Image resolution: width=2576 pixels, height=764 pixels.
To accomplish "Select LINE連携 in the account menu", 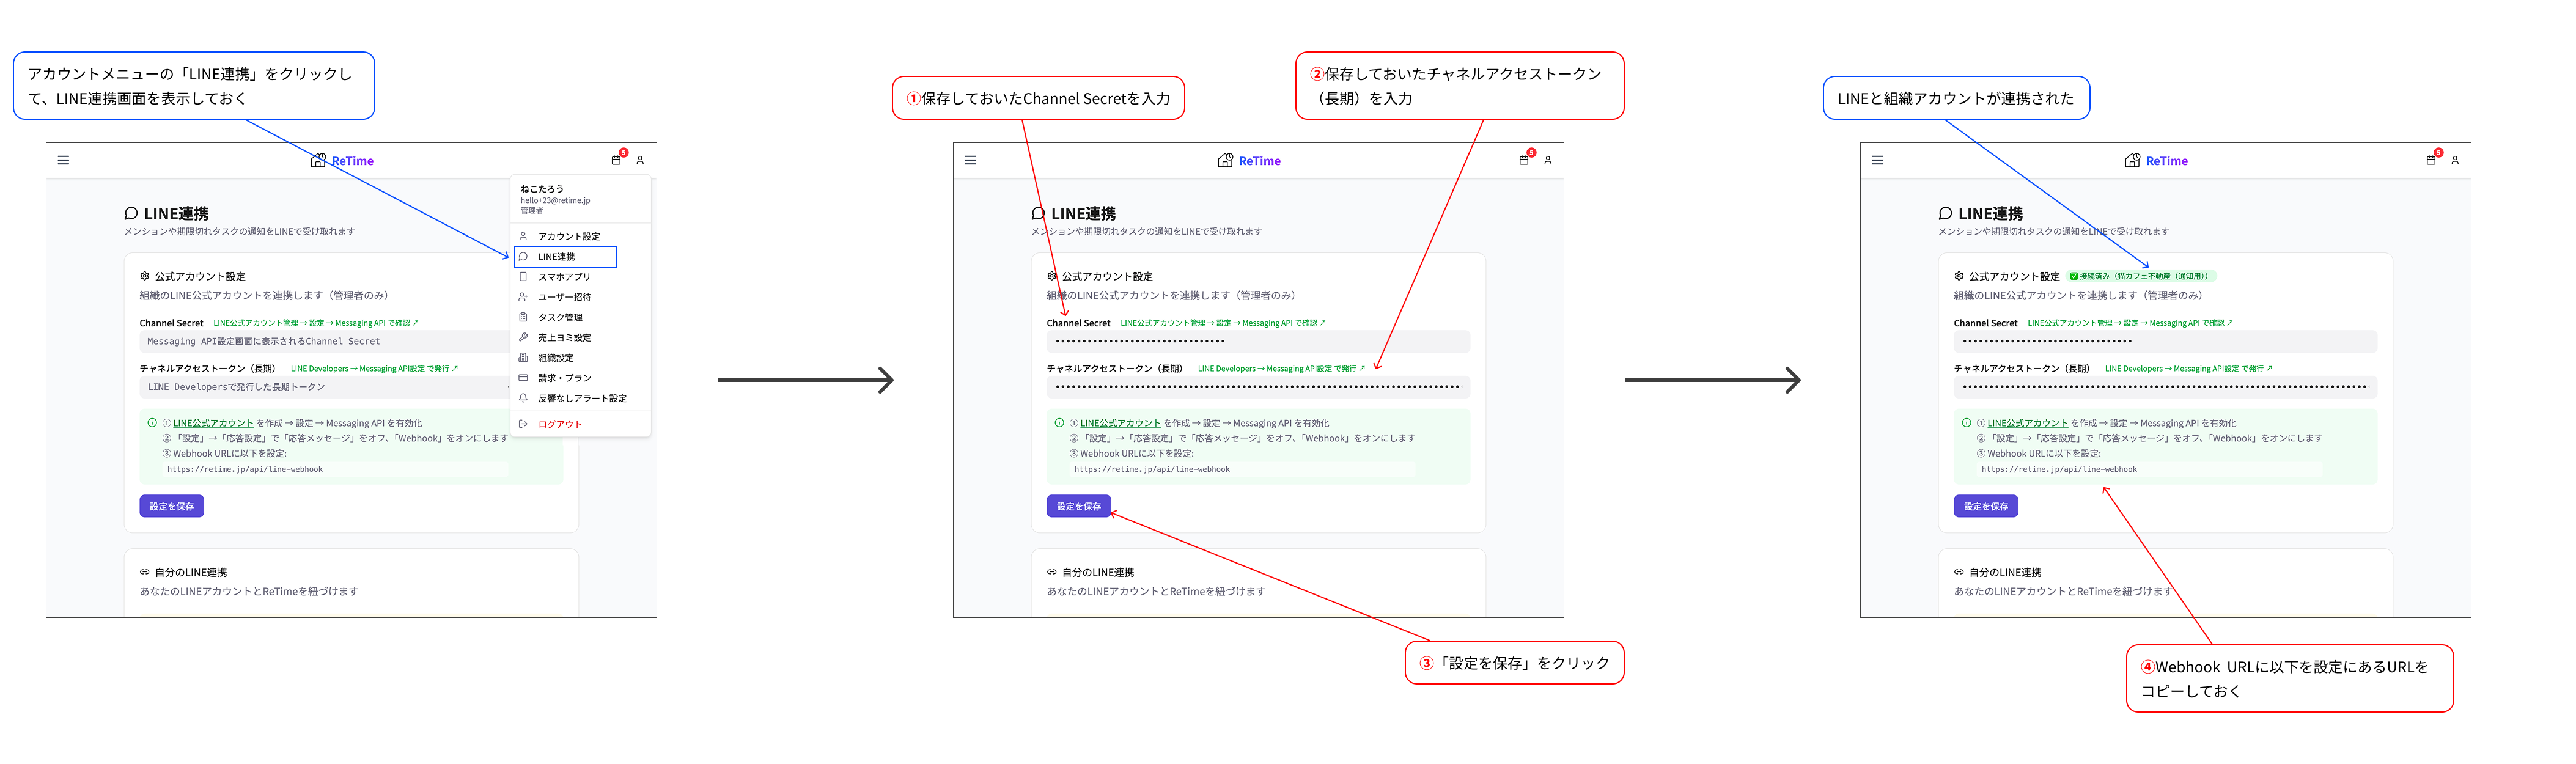I will click(x=565, y=257).
